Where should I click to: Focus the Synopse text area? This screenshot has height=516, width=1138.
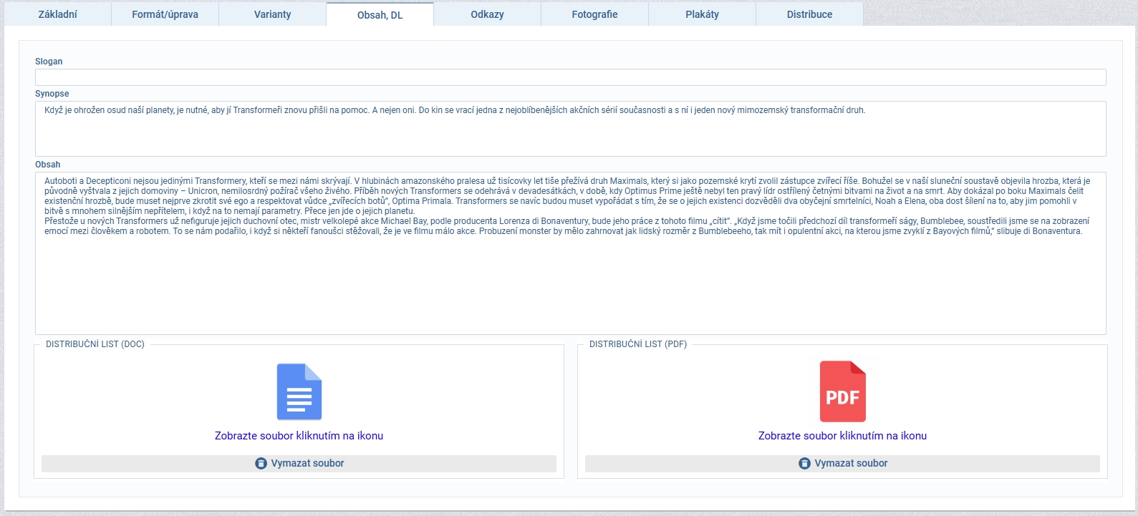tap(570, 135)
